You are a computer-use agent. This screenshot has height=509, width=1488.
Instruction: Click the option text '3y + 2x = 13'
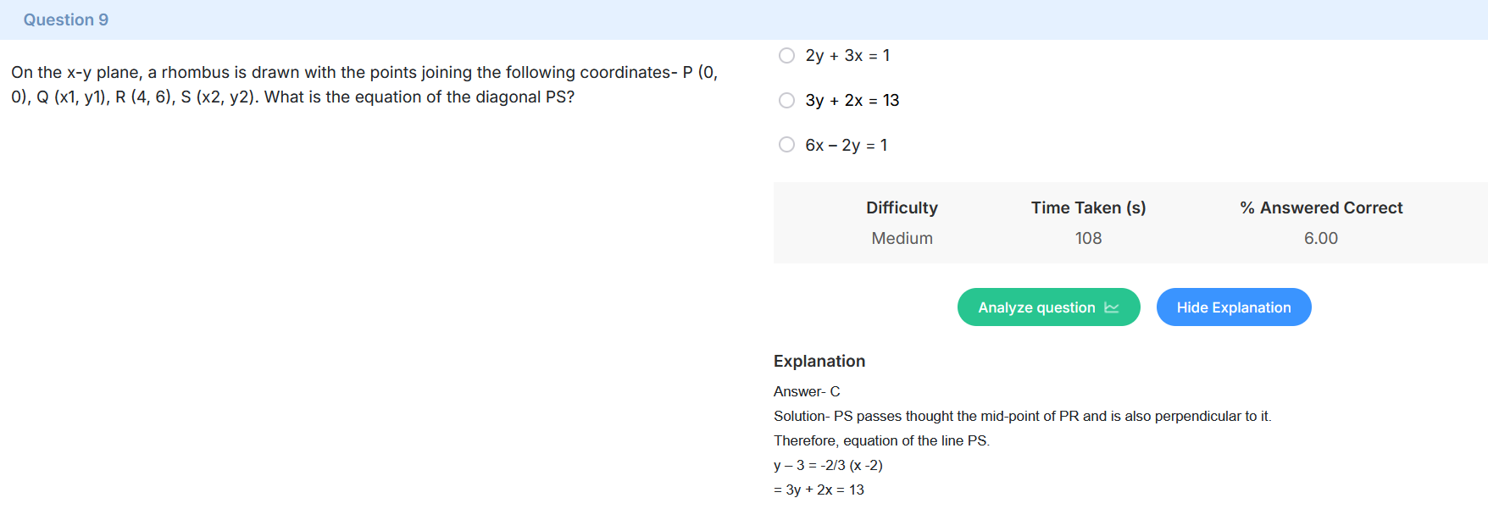coord(852,100)
